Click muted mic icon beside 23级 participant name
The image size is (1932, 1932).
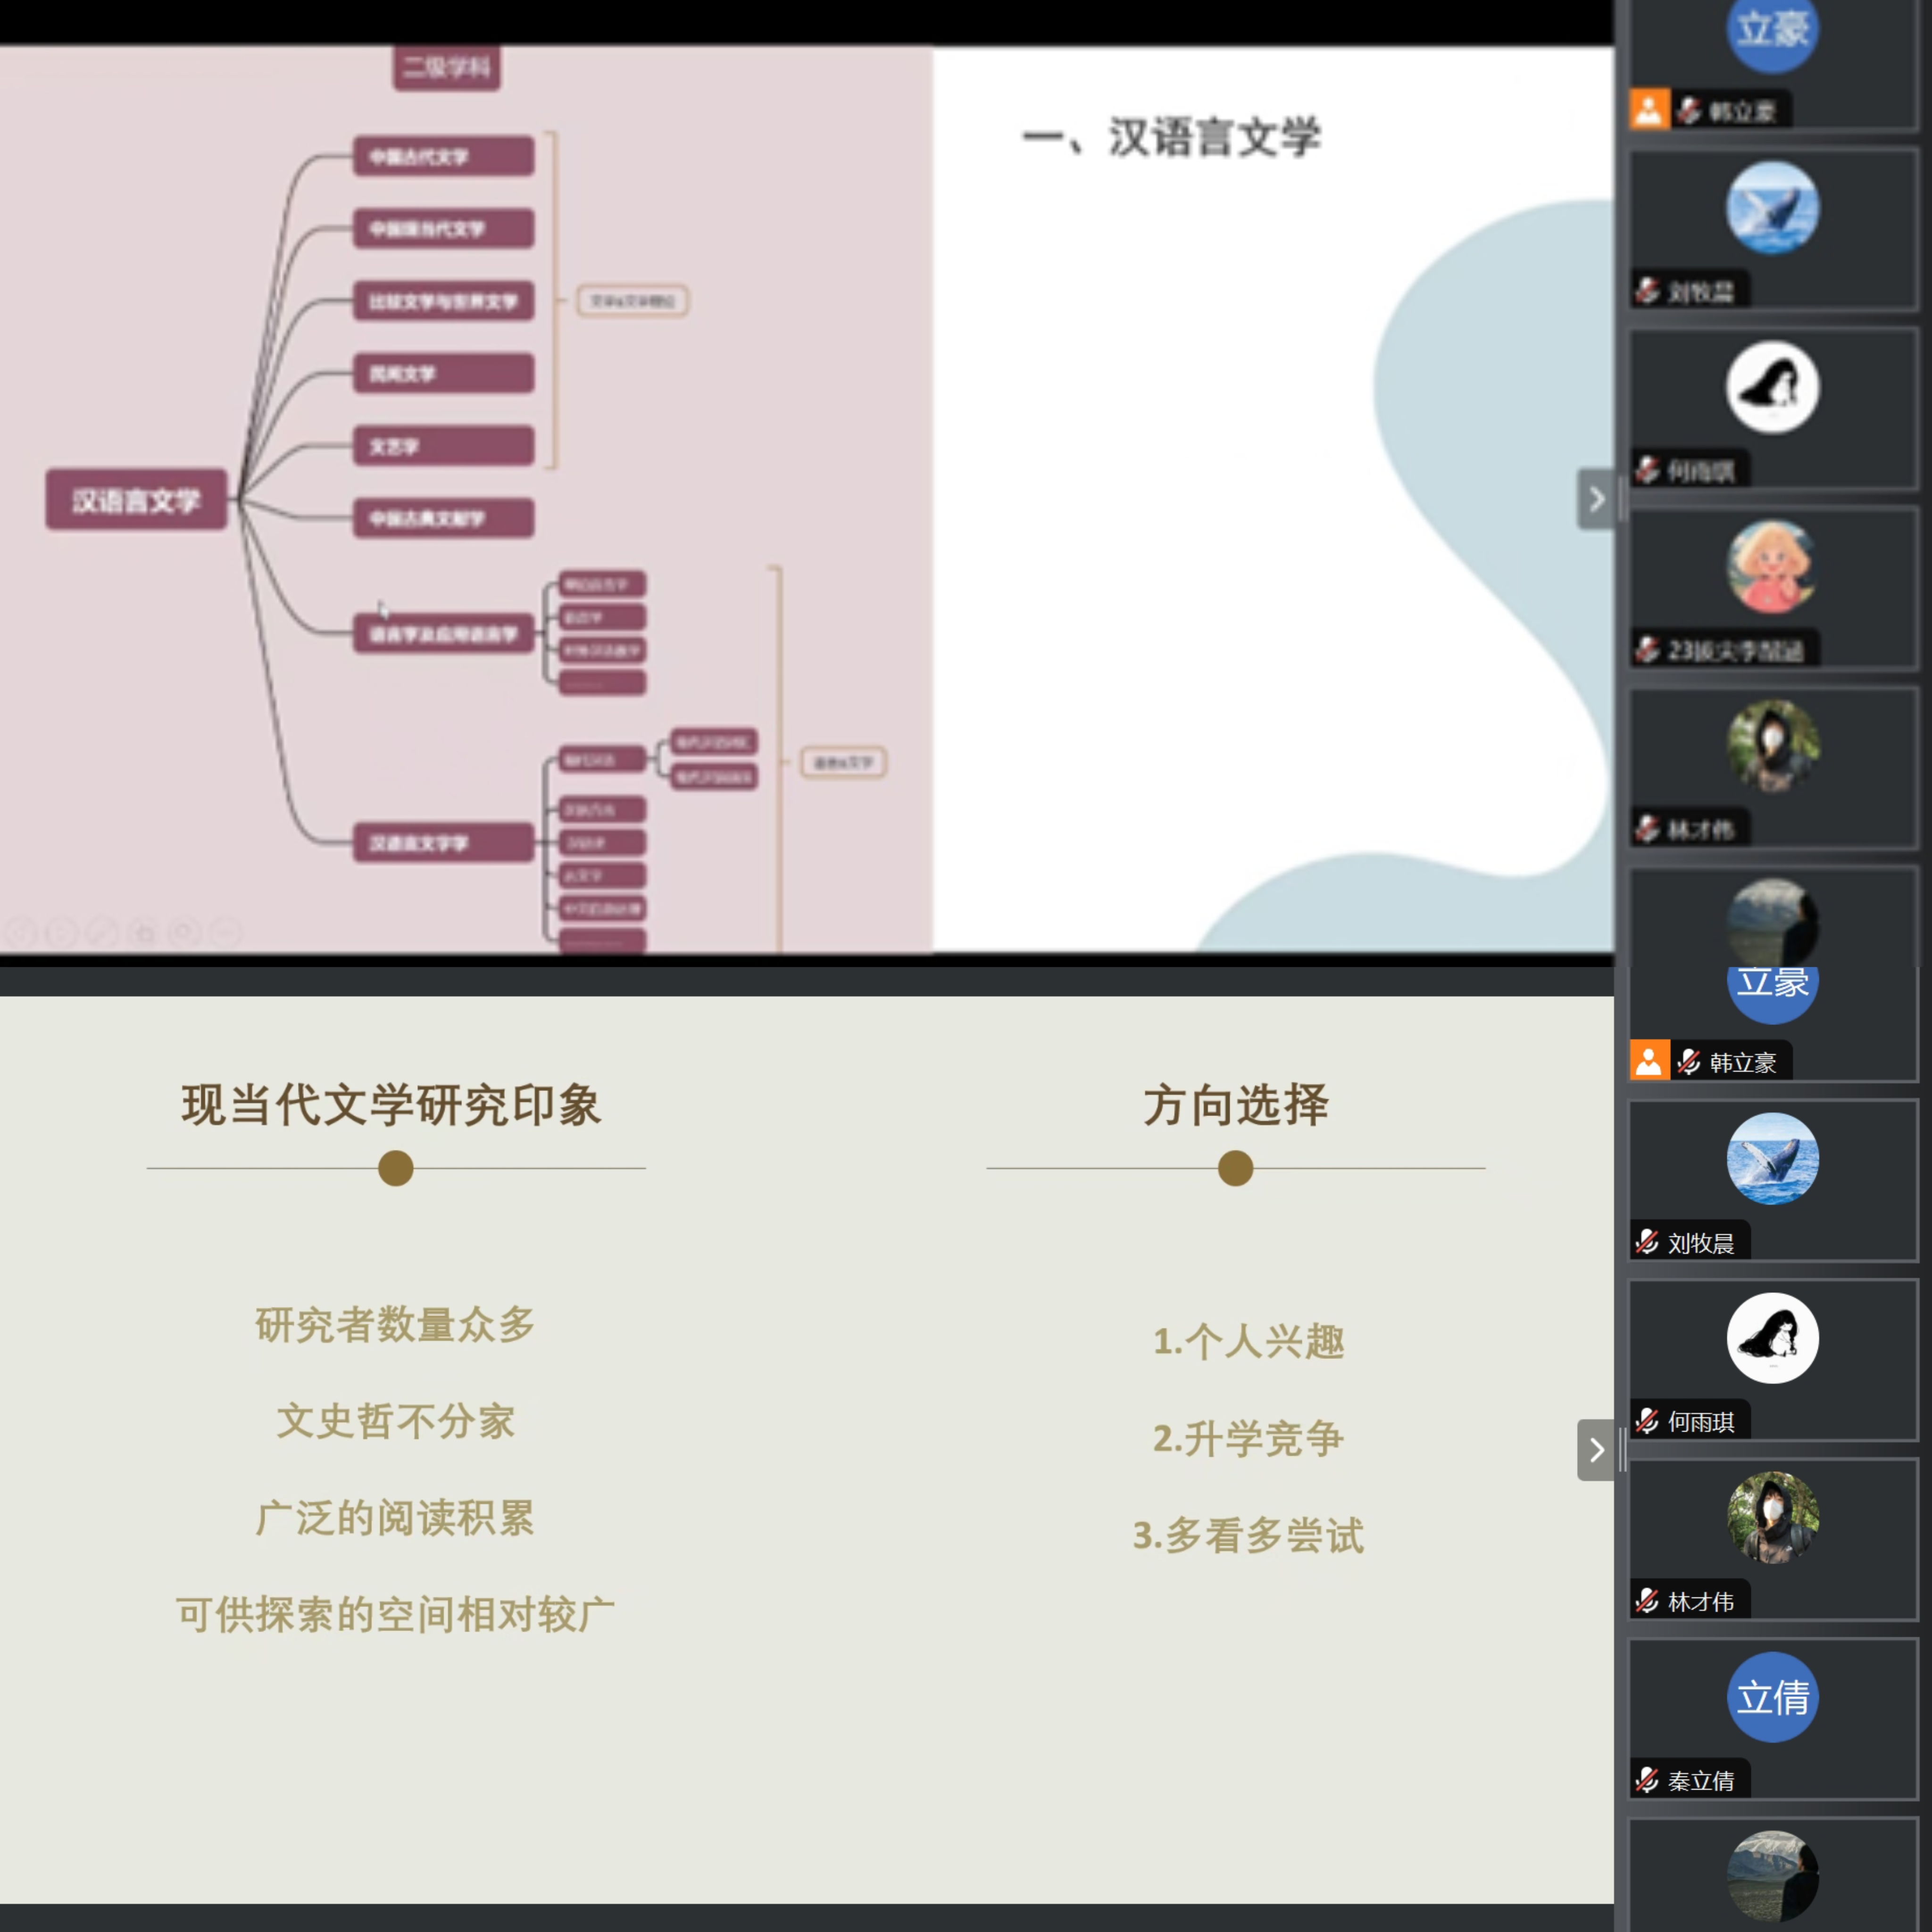coord(1647,650)
